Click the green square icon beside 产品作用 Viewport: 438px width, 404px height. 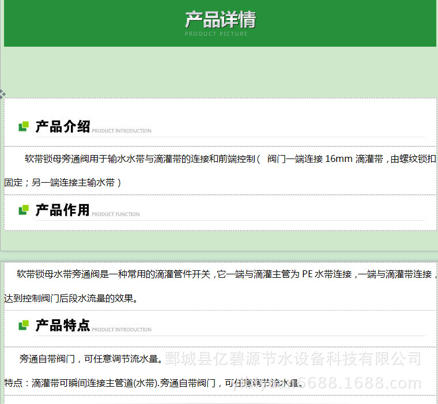coord(24,210)
